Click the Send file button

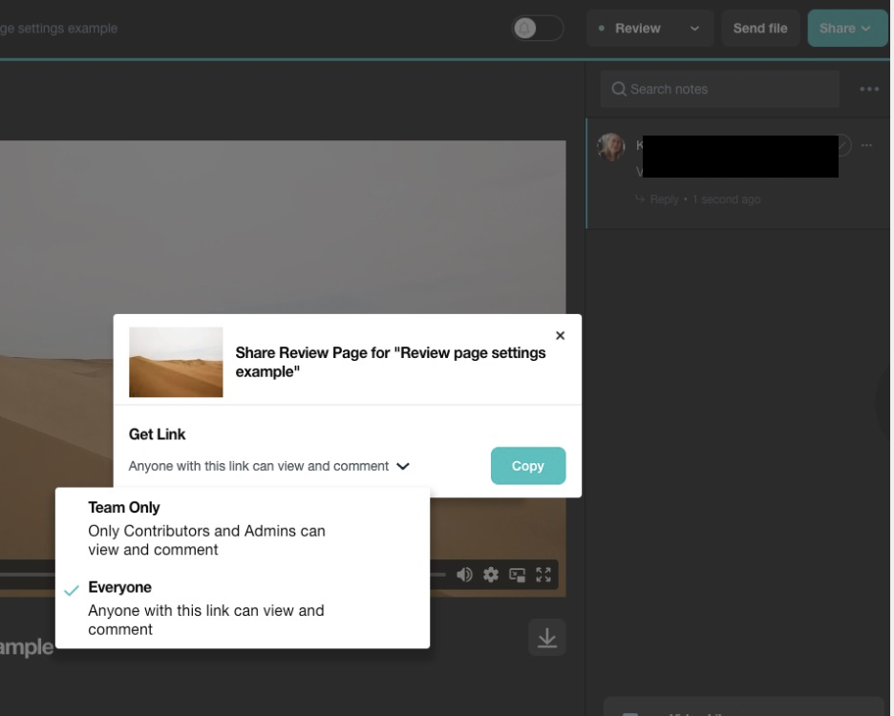(x=759, y=29)
